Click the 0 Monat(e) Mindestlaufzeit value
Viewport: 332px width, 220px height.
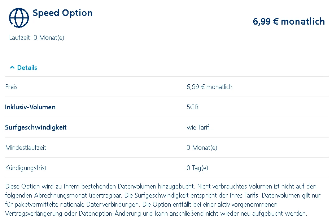(x=202, y=148)
